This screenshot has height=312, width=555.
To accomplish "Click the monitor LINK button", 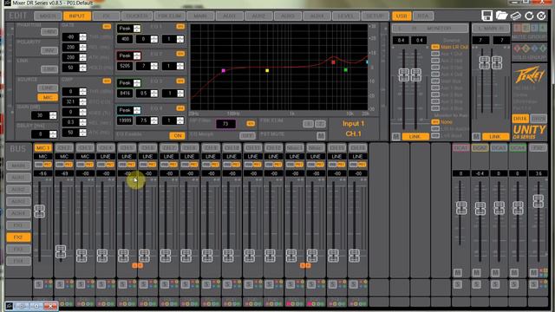I will (415, 136).
